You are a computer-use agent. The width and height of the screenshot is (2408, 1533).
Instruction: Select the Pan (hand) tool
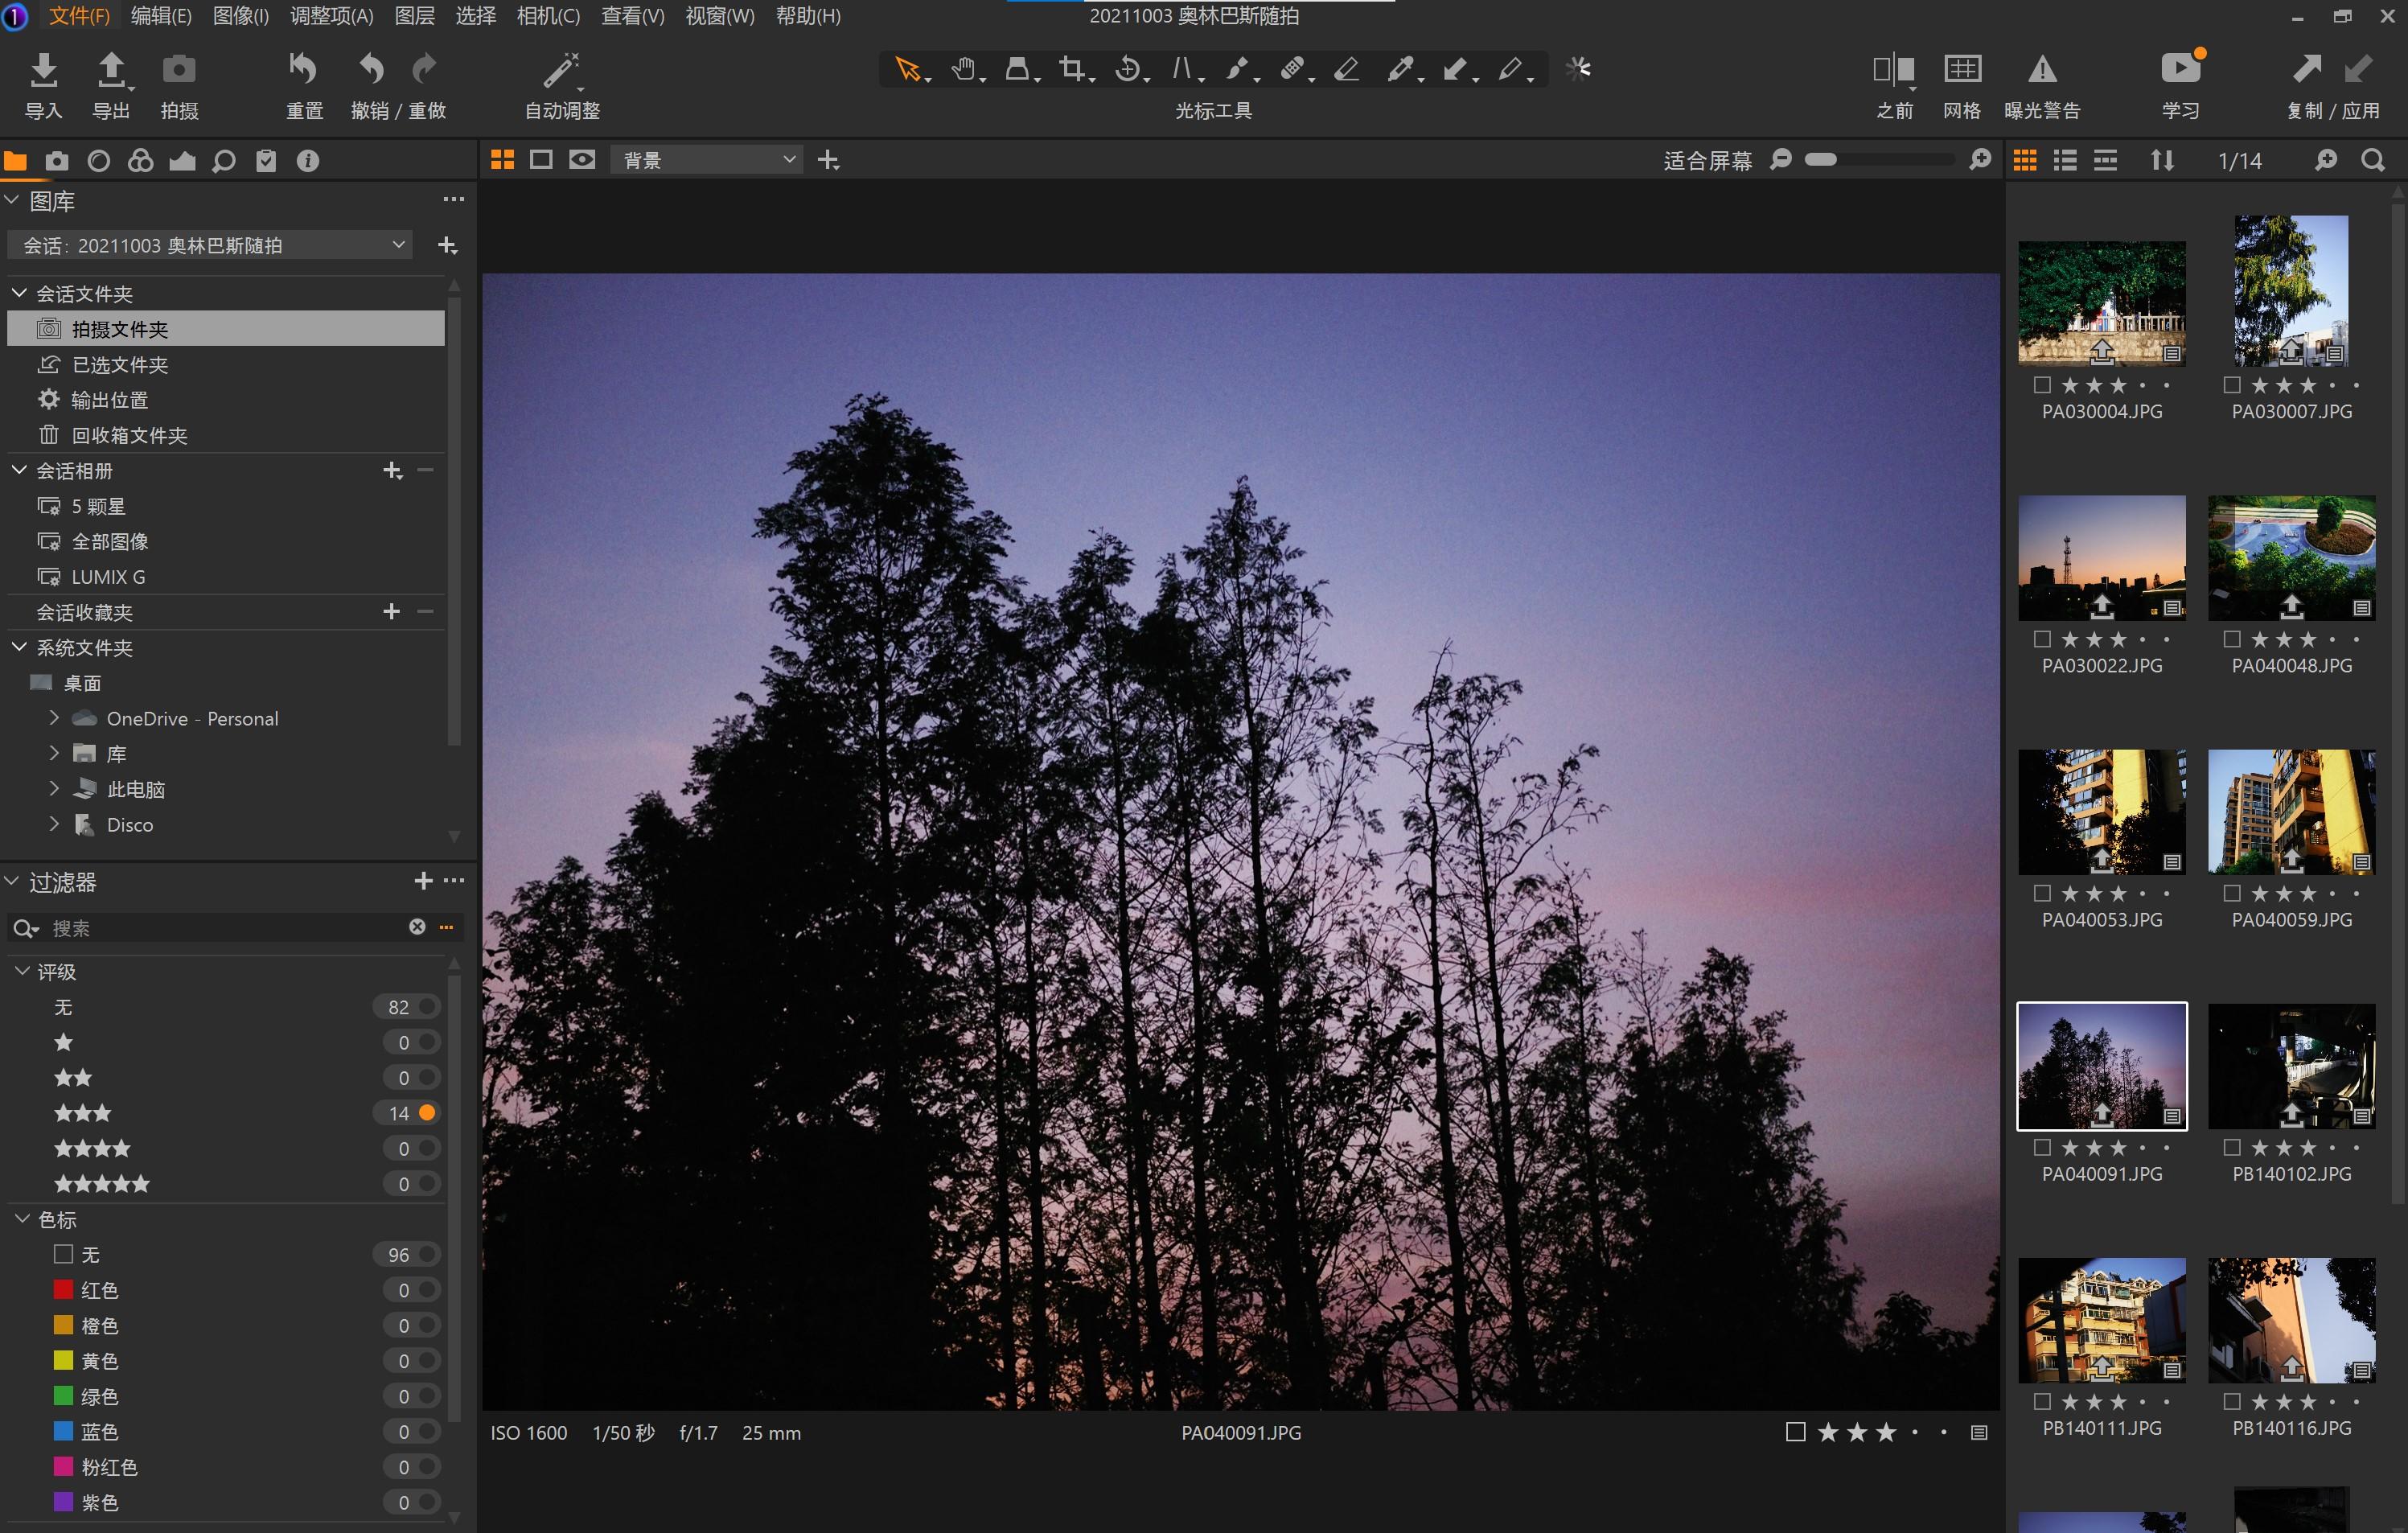pyautogui.click(x=965, y=68)
